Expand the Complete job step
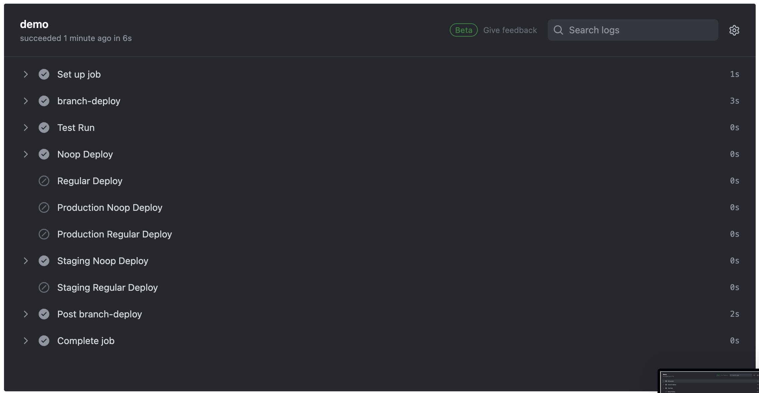 click(26, 340)
